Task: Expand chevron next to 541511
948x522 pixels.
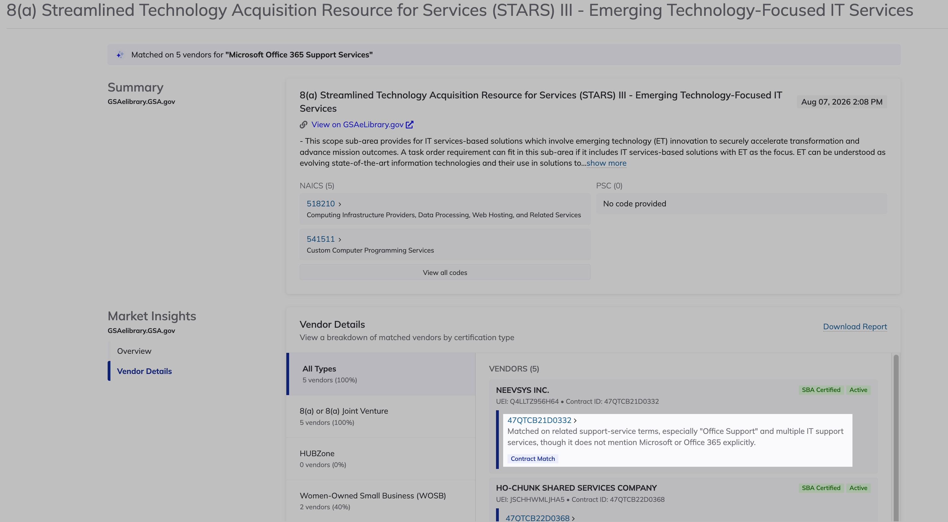Action: (x=340, y=239)
